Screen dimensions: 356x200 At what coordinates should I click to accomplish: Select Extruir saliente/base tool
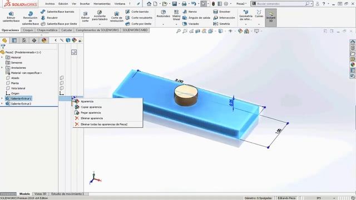[11, 17]
